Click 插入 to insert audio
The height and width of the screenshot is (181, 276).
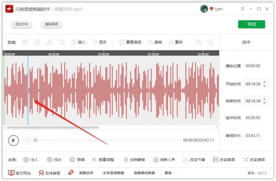(78, 42)
